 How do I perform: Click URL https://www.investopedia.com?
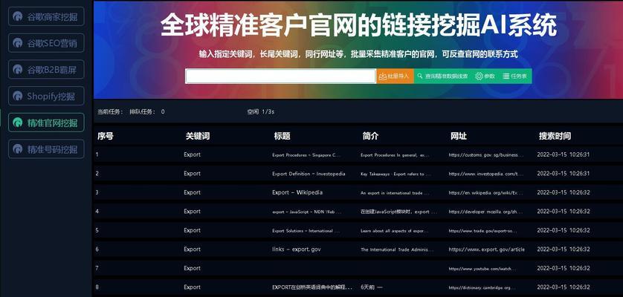coord(486,174)
